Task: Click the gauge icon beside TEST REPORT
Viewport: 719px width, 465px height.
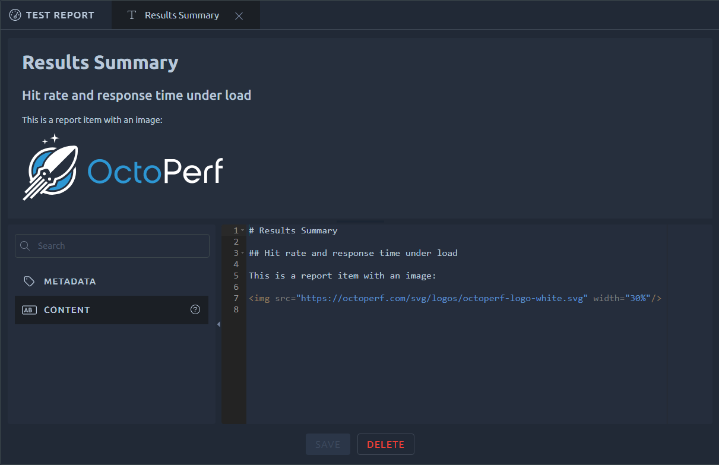Action: point(15,15)
